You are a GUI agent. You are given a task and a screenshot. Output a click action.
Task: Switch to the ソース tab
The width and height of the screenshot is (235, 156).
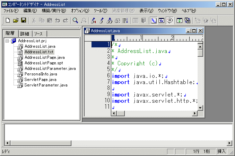tap(39, 34)
